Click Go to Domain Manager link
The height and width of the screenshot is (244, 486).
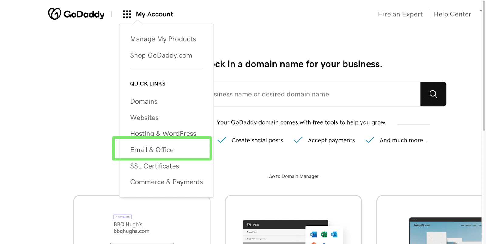tap(293, 176)
